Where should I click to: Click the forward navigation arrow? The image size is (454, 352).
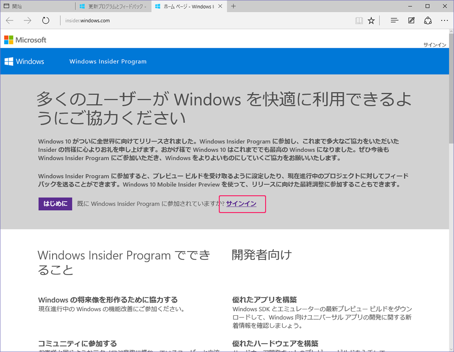click(28, 20)
